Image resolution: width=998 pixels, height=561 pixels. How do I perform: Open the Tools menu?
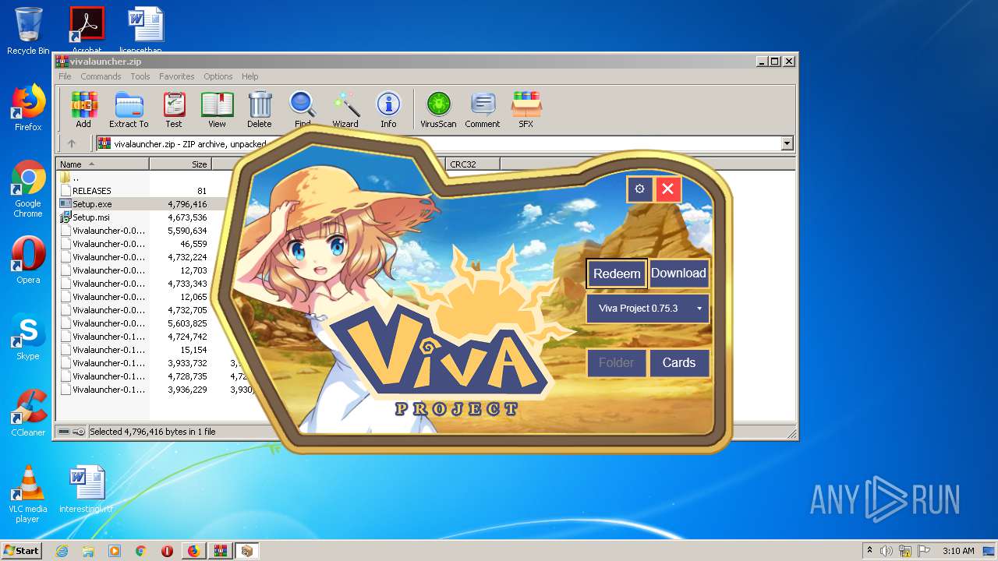coord(140,76)
